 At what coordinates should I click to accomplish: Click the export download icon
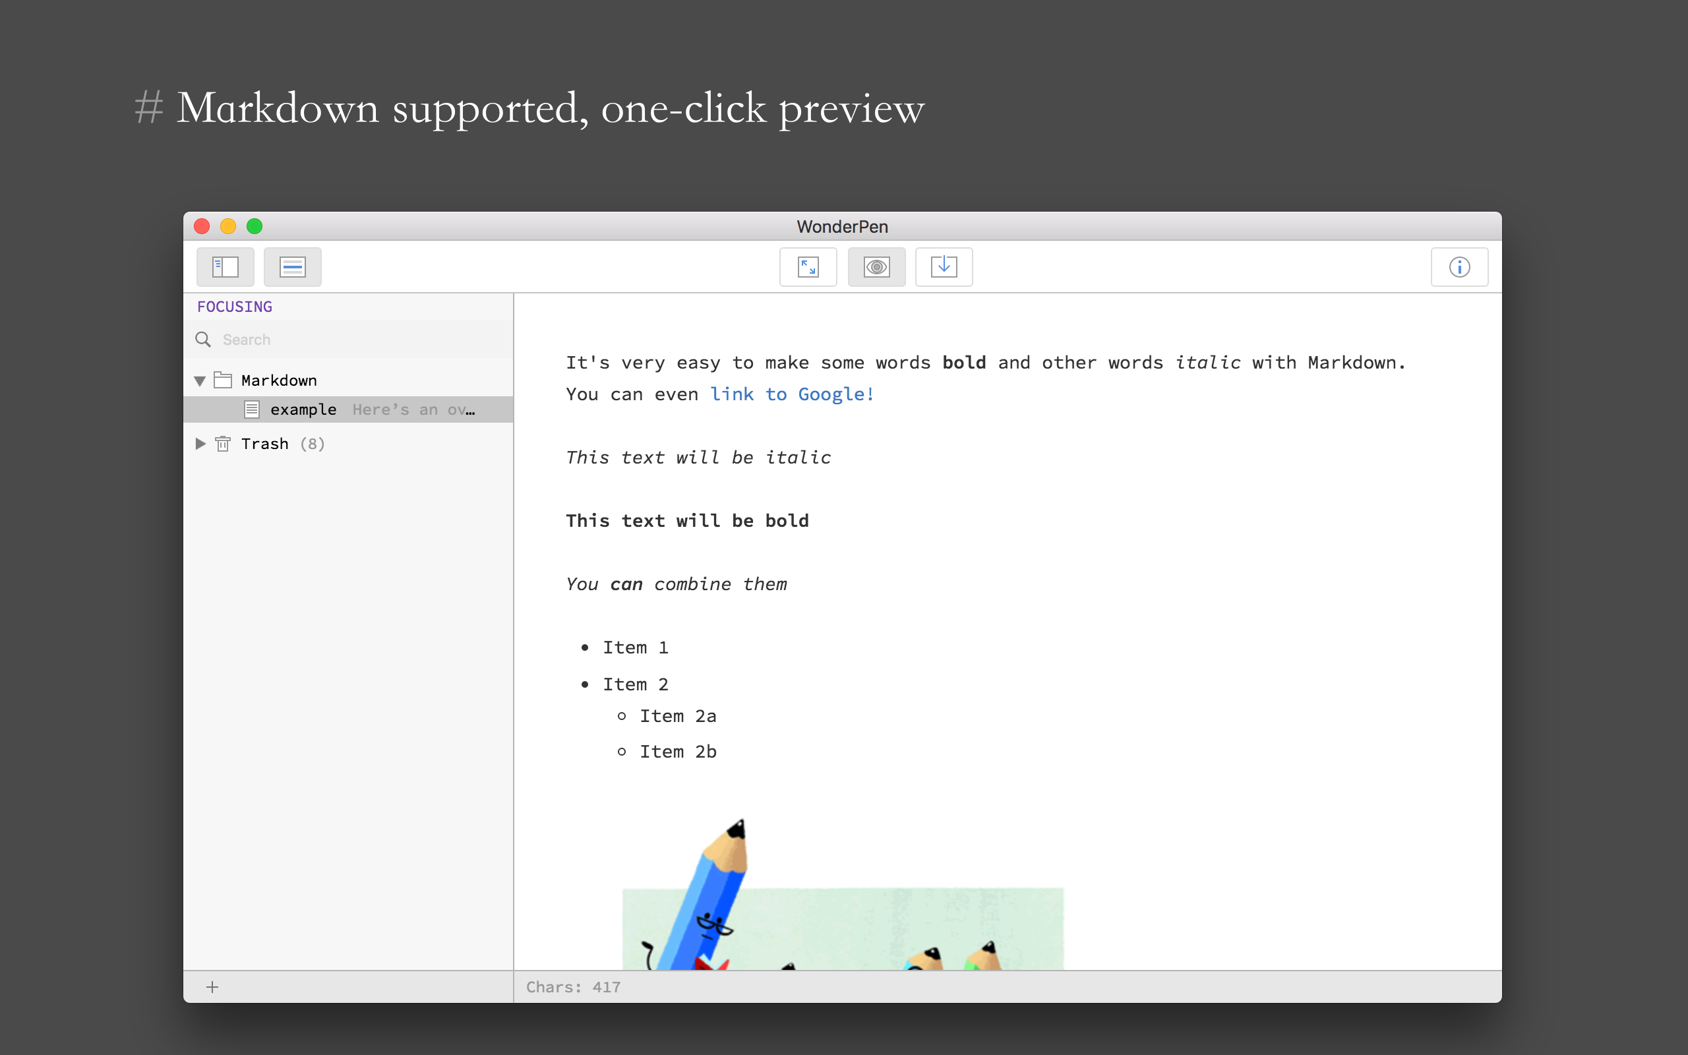(944, 266)
